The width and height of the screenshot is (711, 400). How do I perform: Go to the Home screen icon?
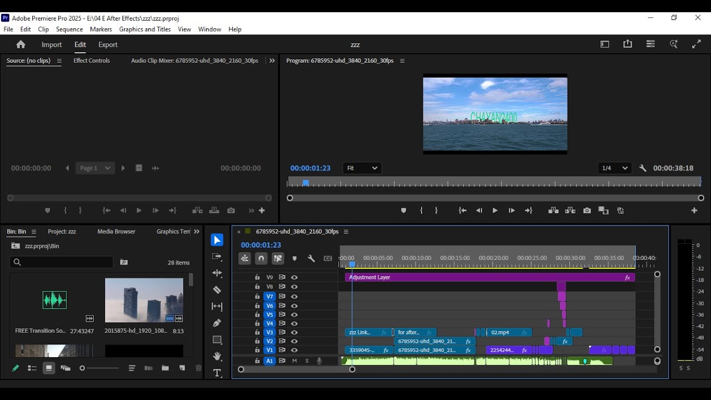[x=21, y=44]
